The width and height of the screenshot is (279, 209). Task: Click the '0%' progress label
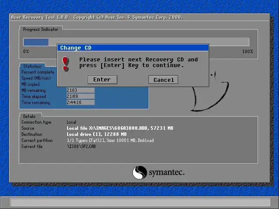click(26, 51)
